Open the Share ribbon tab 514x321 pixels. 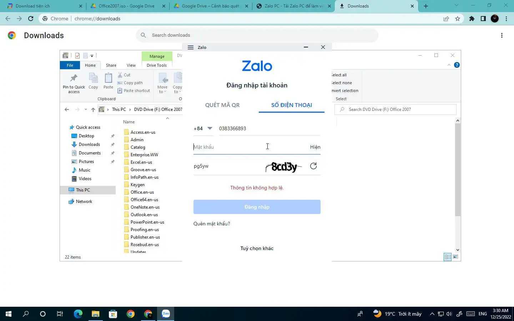click(111, 65)
